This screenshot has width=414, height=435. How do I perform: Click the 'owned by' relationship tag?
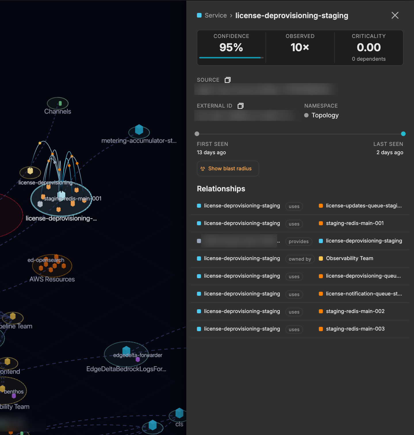point(300,259)
